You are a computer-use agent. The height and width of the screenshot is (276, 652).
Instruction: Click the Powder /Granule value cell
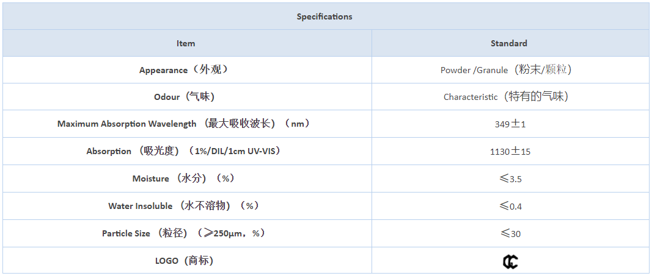pyautogui.click(x=510, y=70)
